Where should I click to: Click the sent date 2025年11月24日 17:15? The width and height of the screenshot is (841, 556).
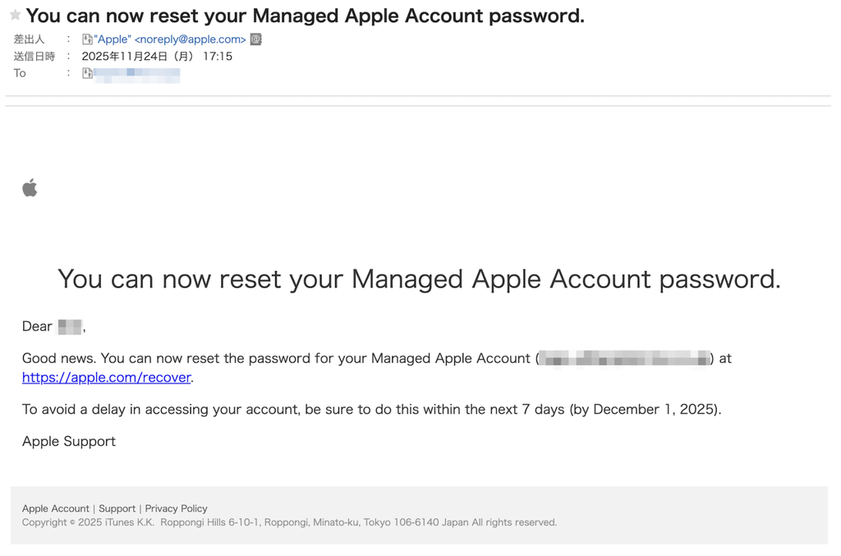click(x=157, y=57)
